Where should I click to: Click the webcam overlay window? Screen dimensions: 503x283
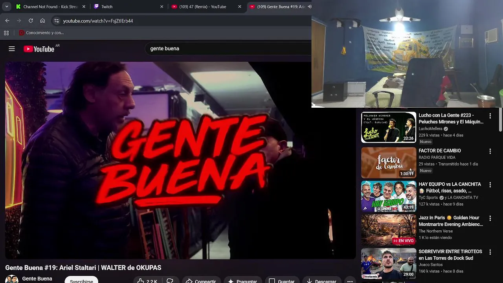407,54
